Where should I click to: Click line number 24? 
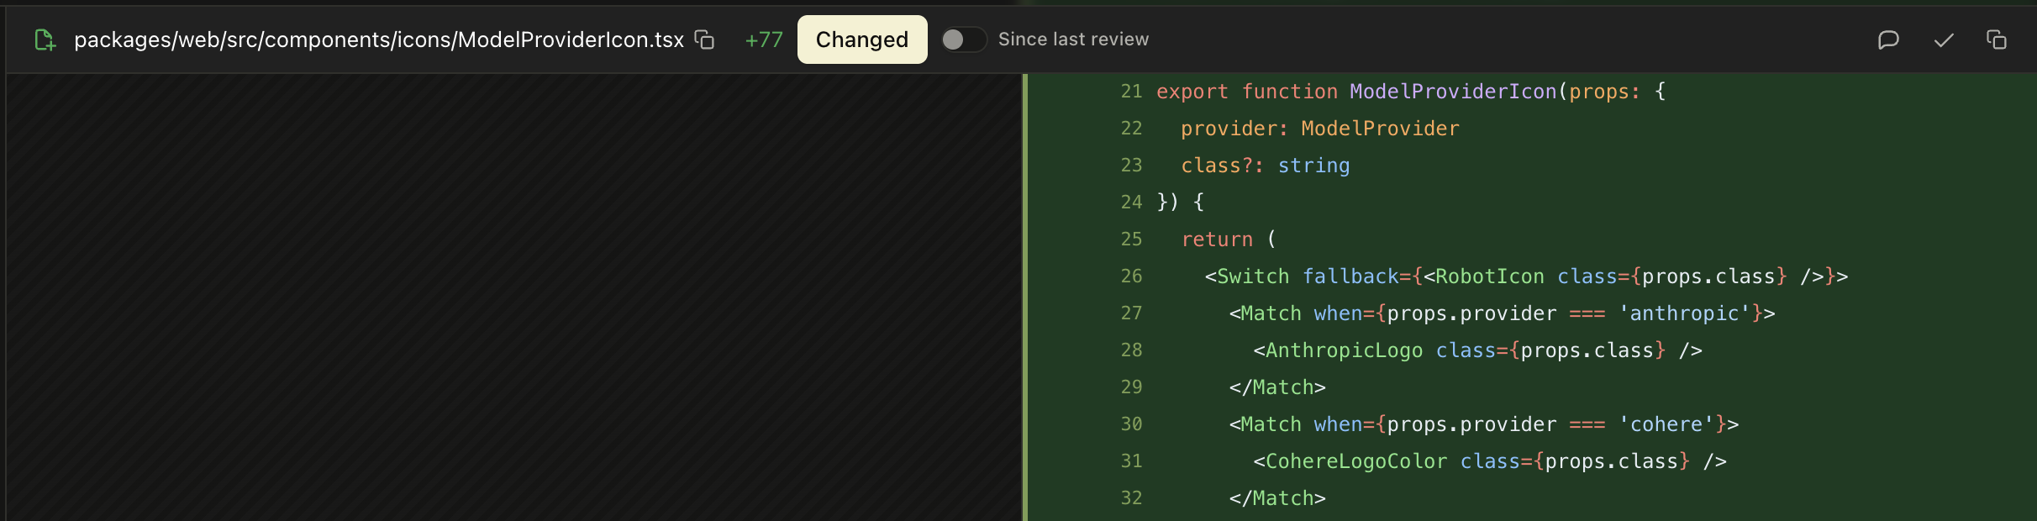[x=1131, y=203]
